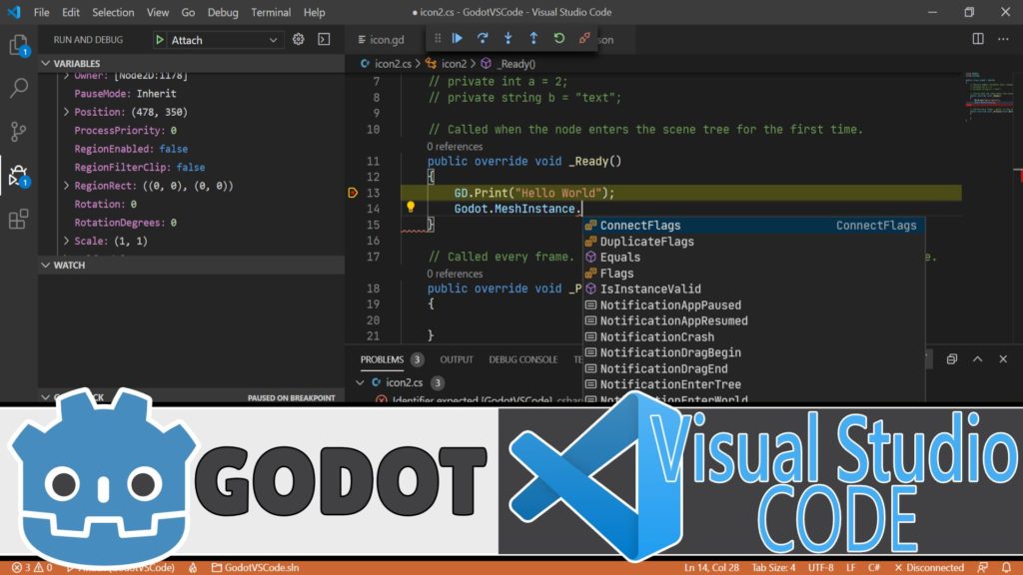Image resolution: width=1023 pixels, height=575 pixels.
Task: Click the breakpoint marker on line 13
Action: tap(353, 193)
